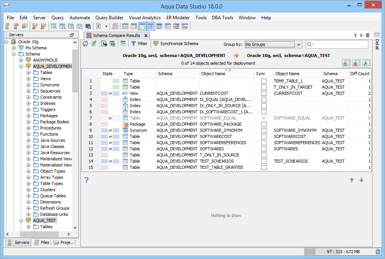Expand the ANONYMOUS schema node
The image size is (385, 259).
click(x=21, y=60)
